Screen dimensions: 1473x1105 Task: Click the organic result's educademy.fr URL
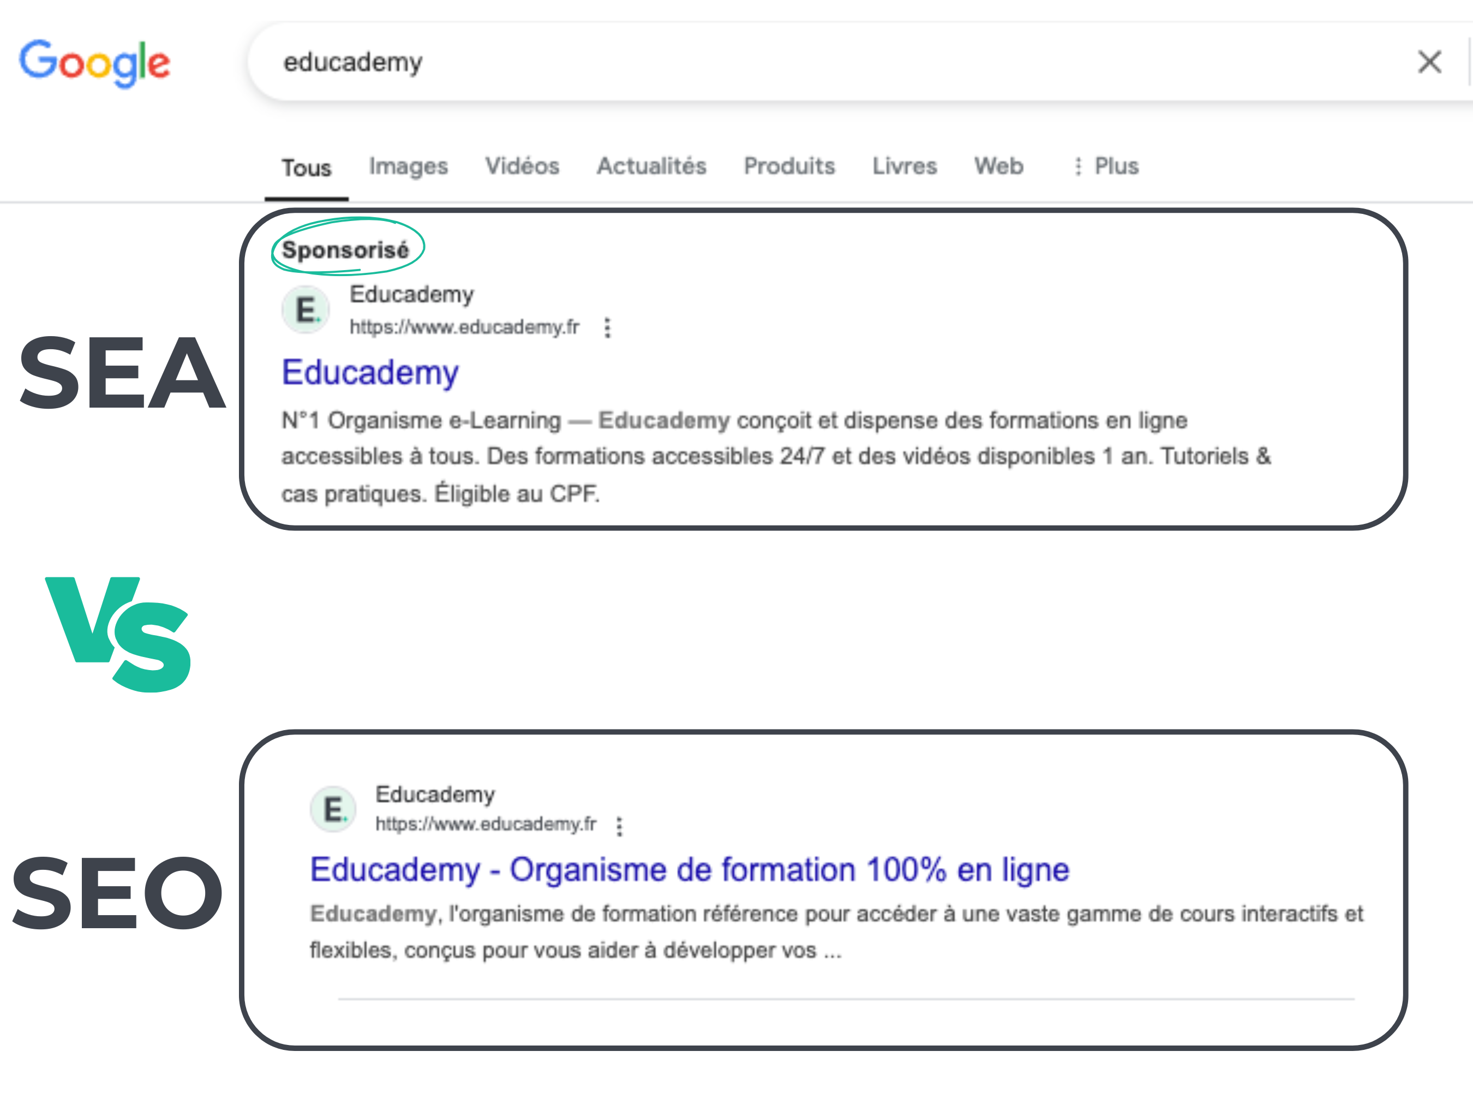[486, 825]
